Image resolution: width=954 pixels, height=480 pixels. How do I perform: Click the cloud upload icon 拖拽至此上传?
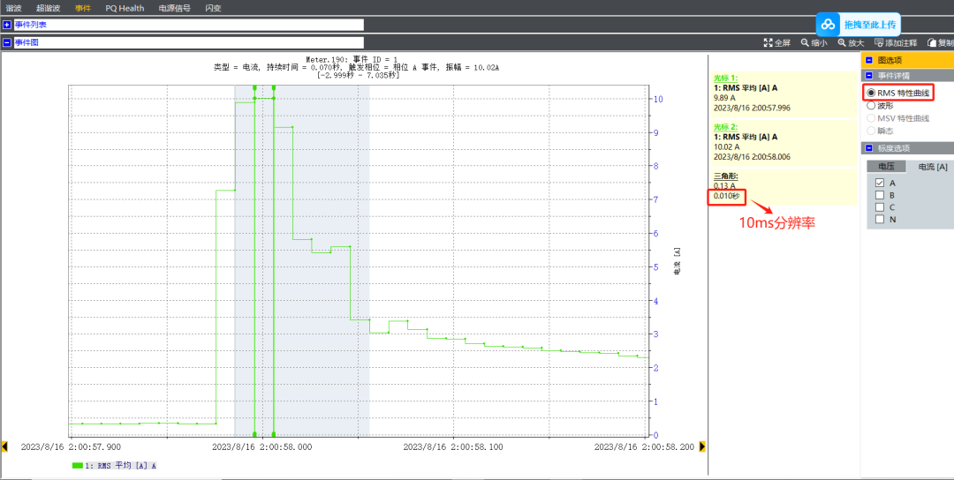click(829, 25)
